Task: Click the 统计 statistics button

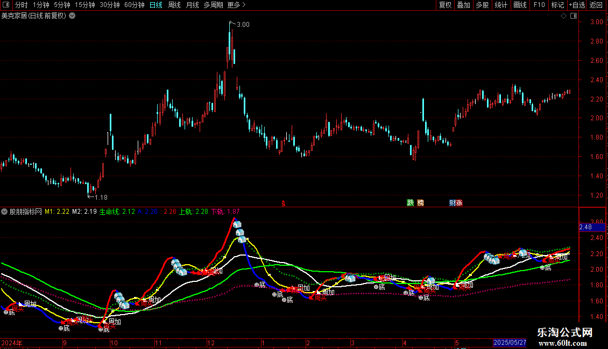Action: [500, 5]
